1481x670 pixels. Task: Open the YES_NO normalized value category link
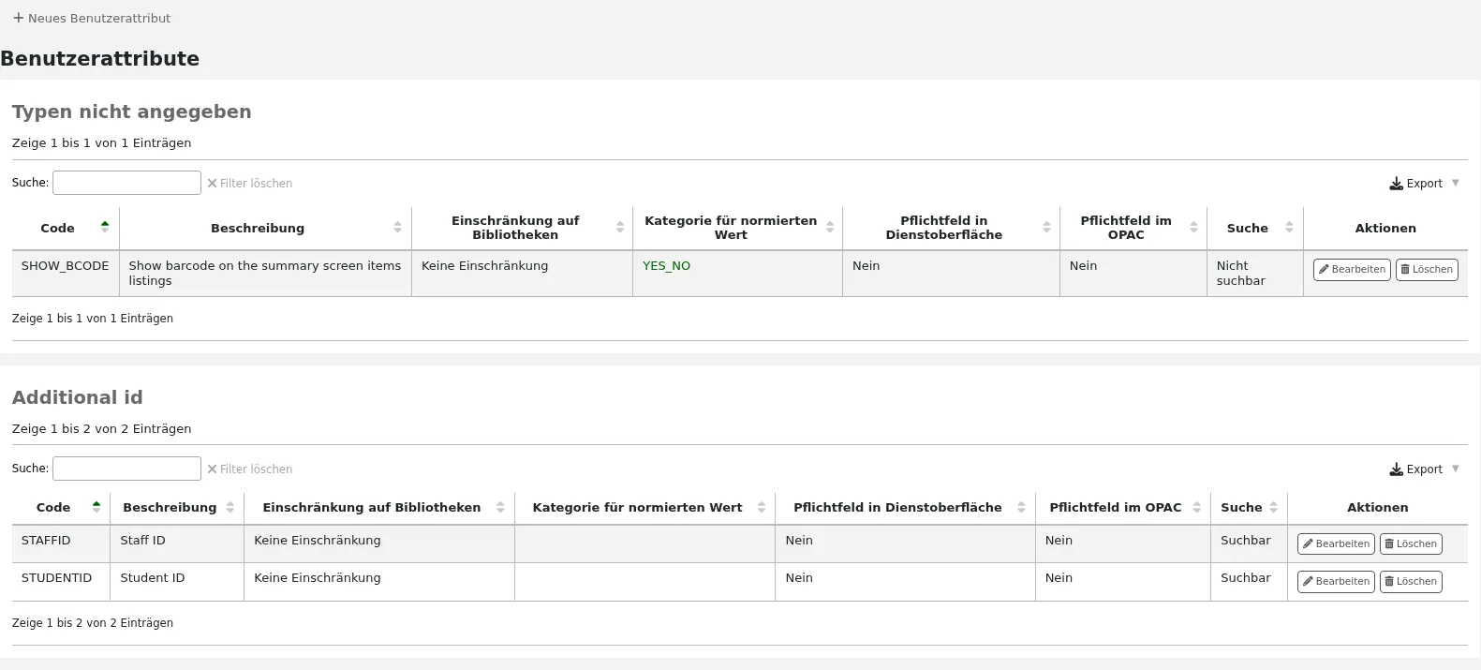coord(666,266)
